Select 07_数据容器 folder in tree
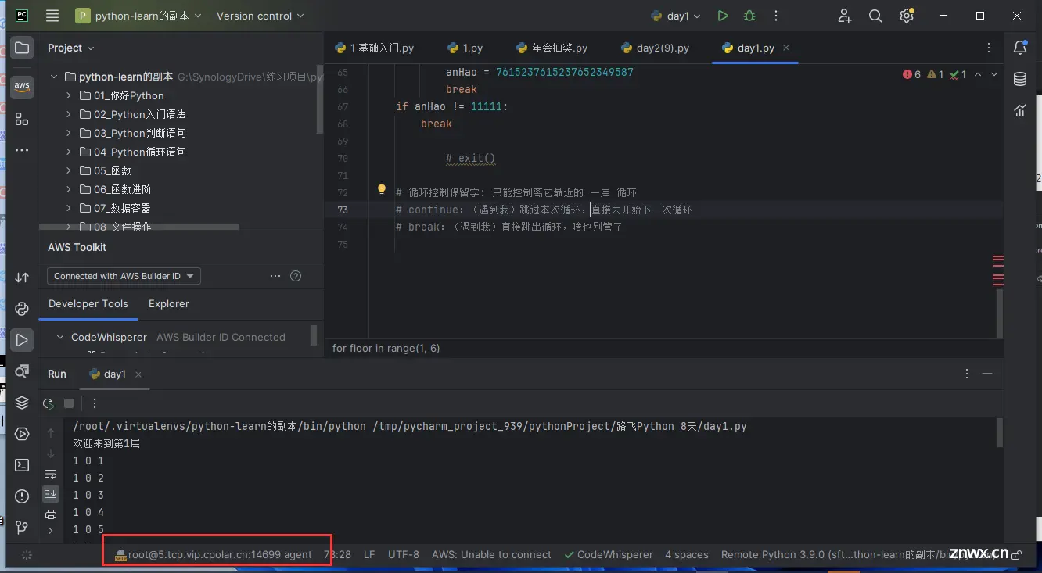1042x573 pixels. click(x=122, y=208)
